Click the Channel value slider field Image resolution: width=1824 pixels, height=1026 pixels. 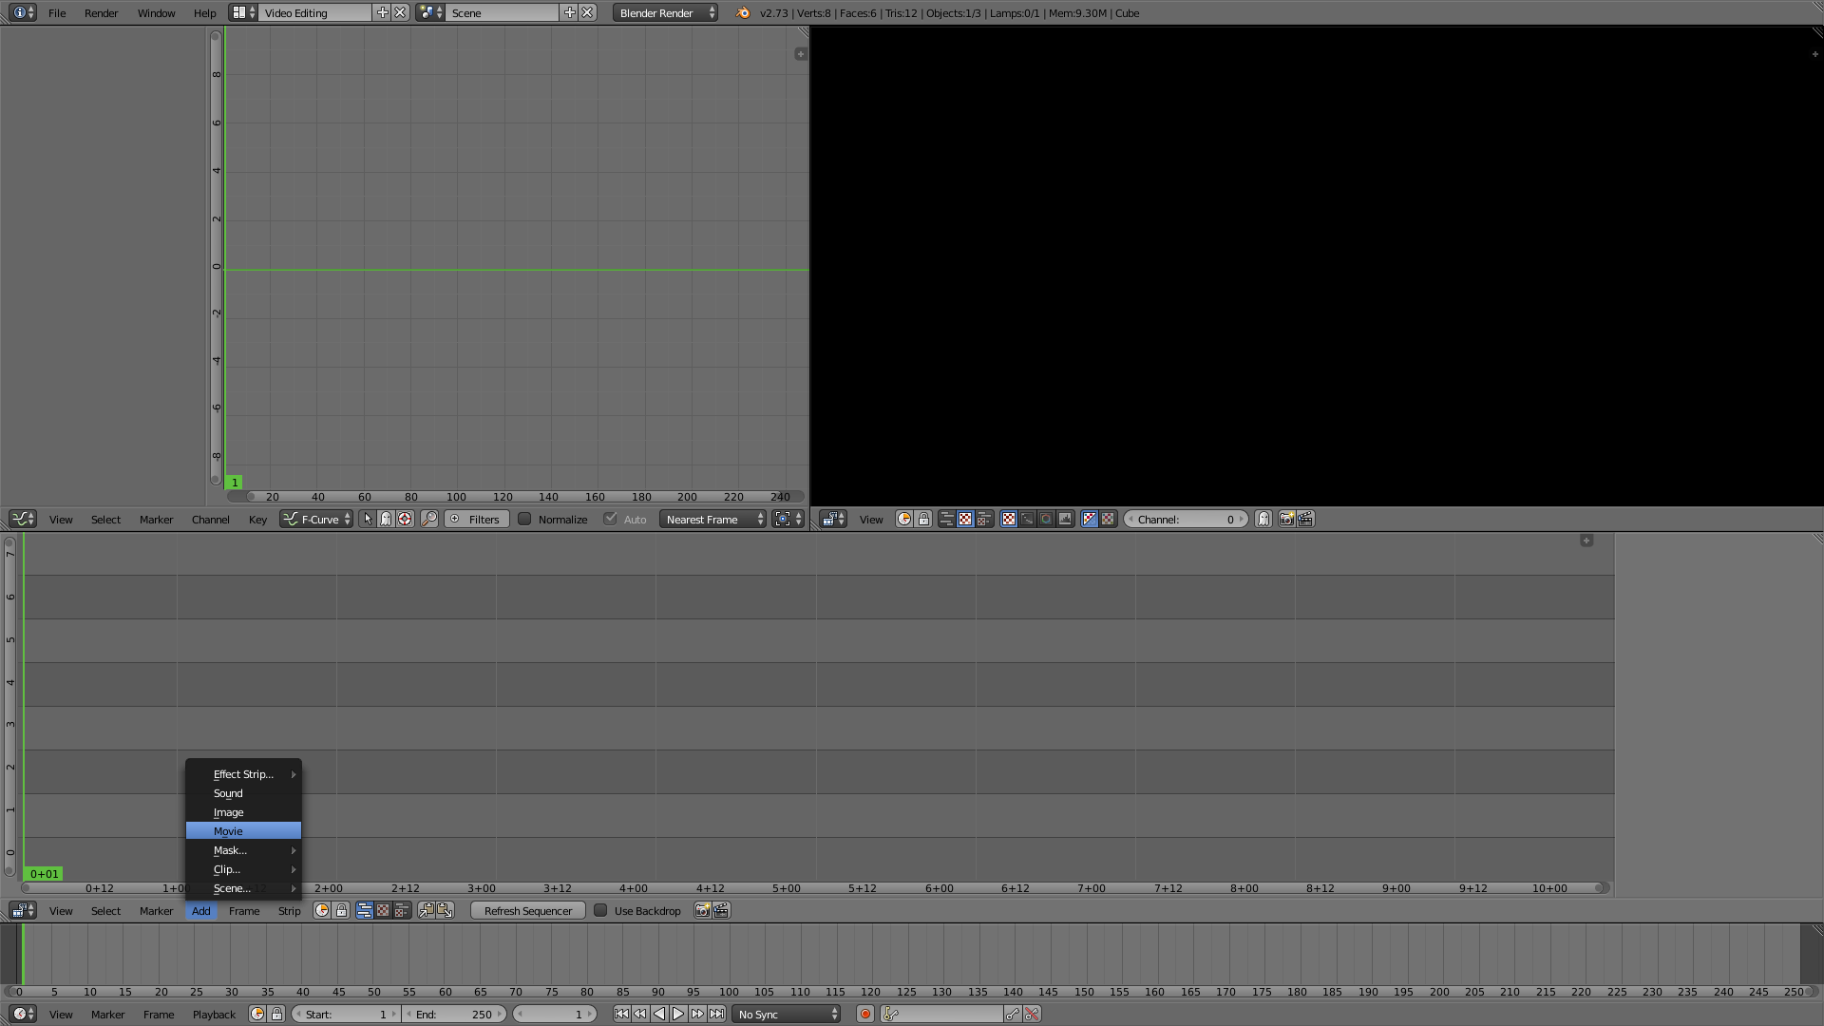tap(1185, 520)
